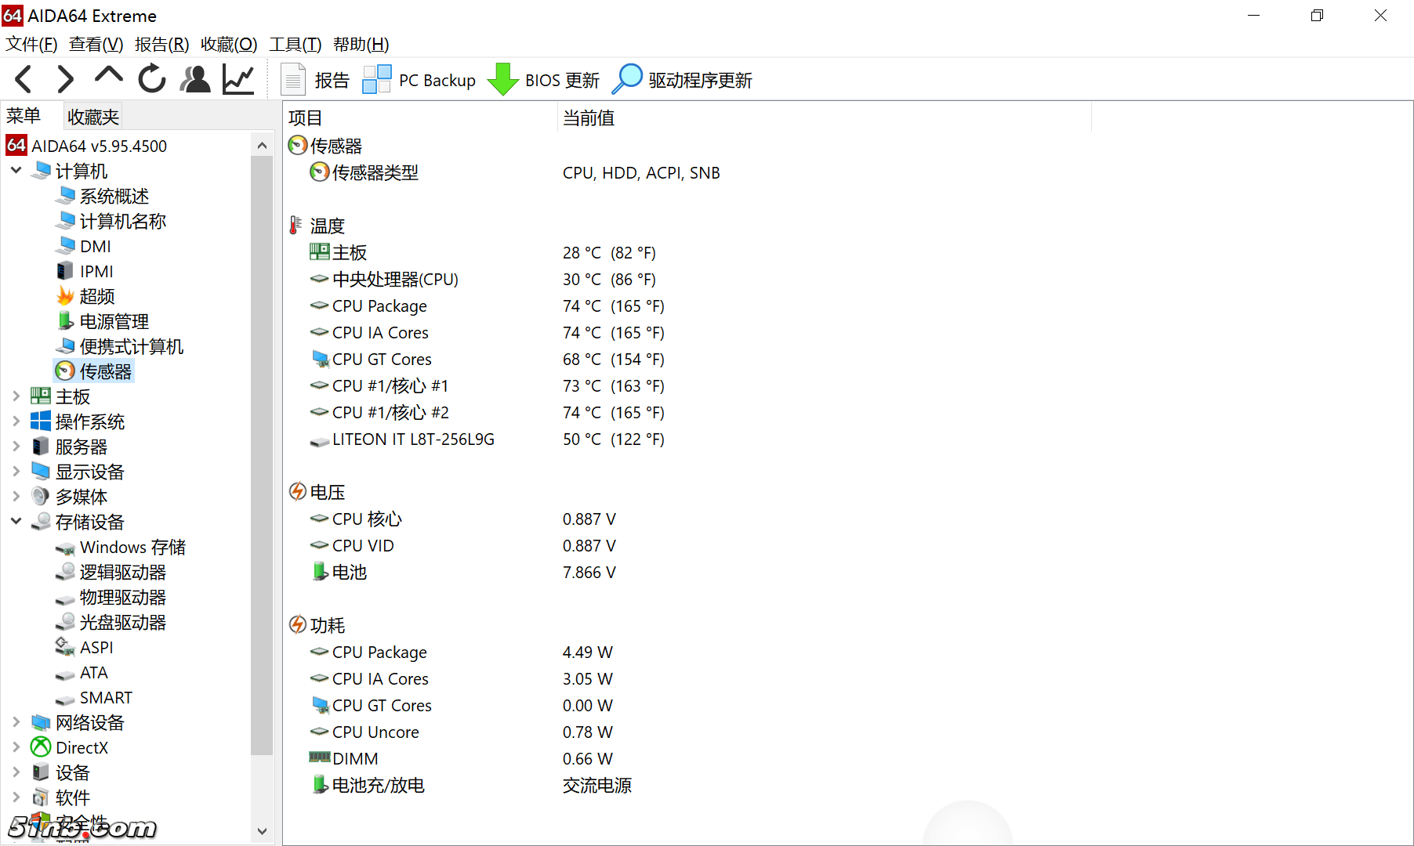
Task: Collapse the 存储设备 branch
Action: (16, 522)
